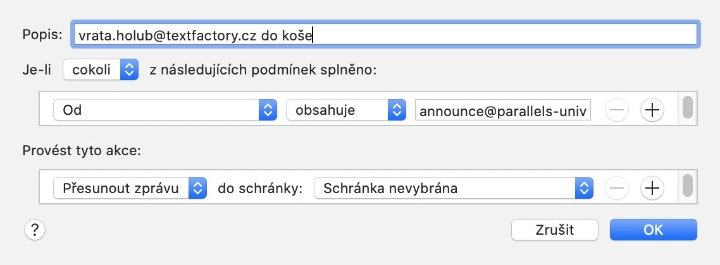This screenshot has width=720, height=265.
Task: Click the actions list scrollbar
Action: click(x=687, y=185)
